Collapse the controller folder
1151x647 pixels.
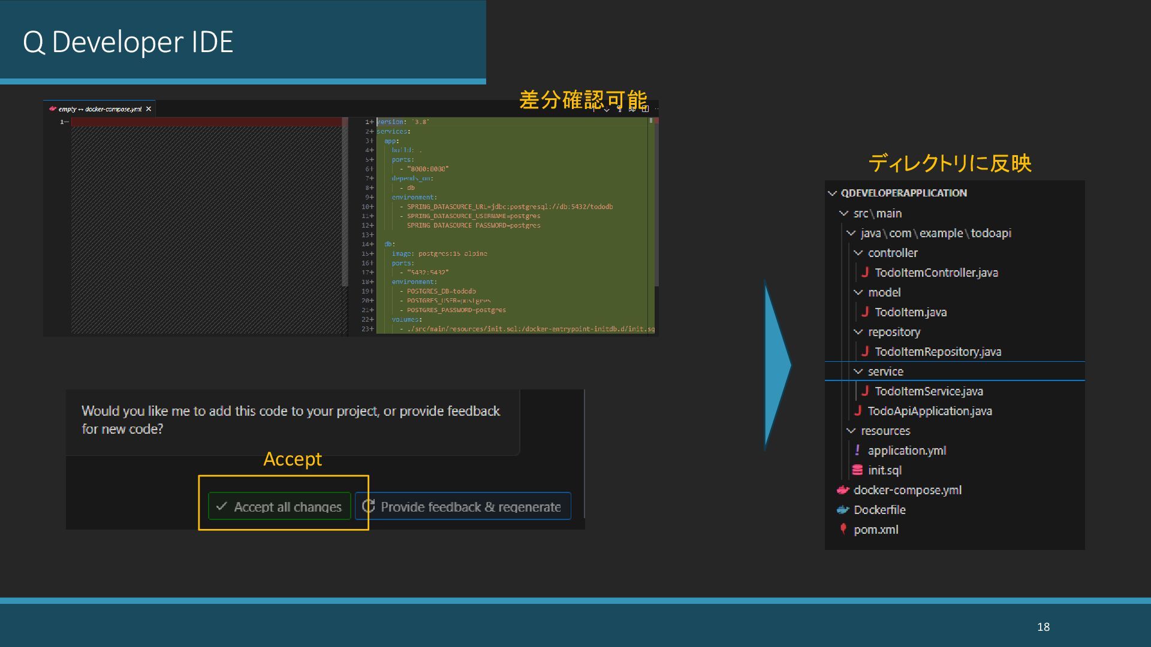858,253
